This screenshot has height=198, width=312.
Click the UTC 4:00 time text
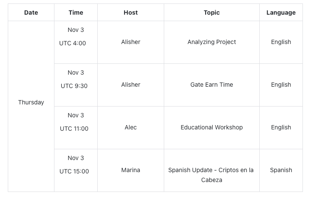[73, 43]
